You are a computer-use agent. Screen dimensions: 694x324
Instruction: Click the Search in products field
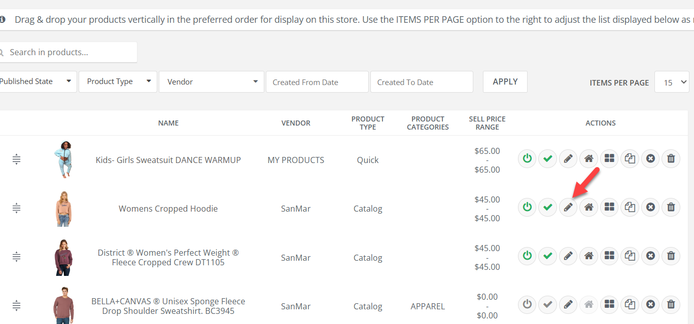tap(71, 52)
